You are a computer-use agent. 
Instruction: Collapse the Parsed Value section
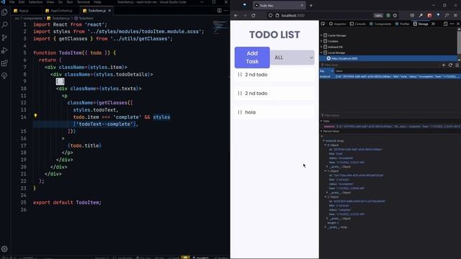pos(321,131)
